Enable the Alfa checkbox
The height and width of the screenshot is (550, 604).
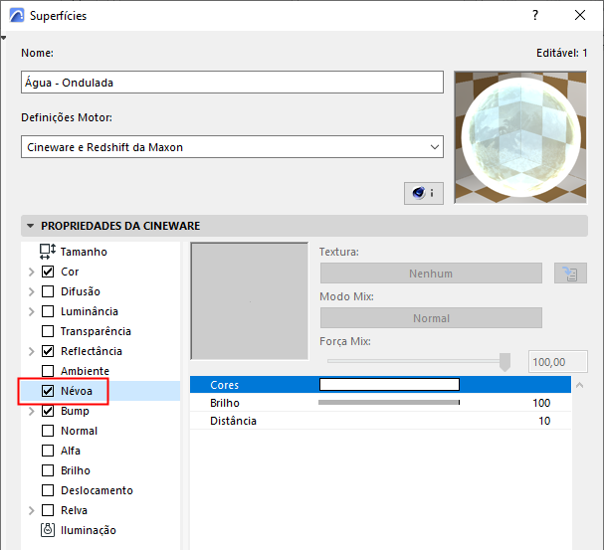pos(48,451)
